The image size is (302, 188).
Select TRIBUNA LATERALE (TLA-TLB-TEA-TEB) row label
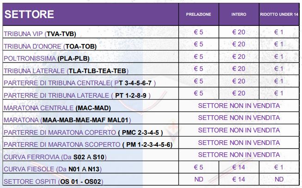[65, 71]
